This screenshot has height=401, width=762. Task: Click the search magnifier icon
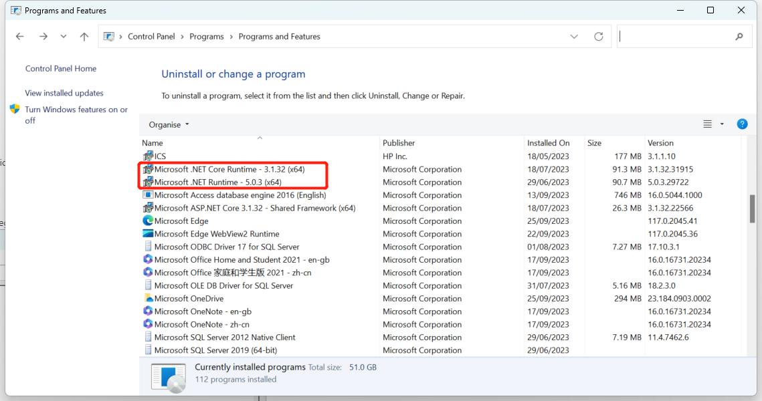click(739, 36)
